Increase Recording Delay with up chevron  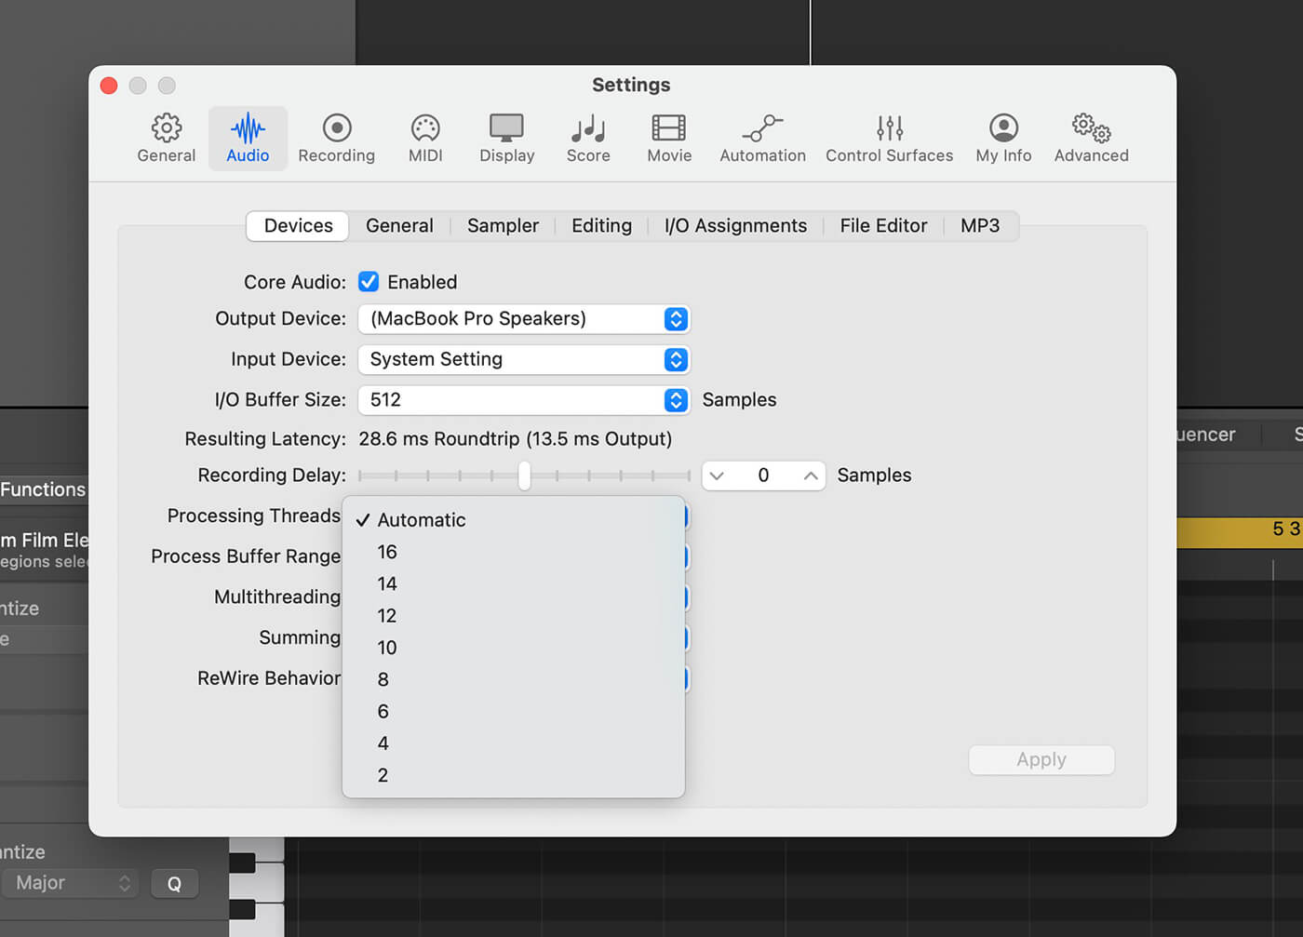811,475
